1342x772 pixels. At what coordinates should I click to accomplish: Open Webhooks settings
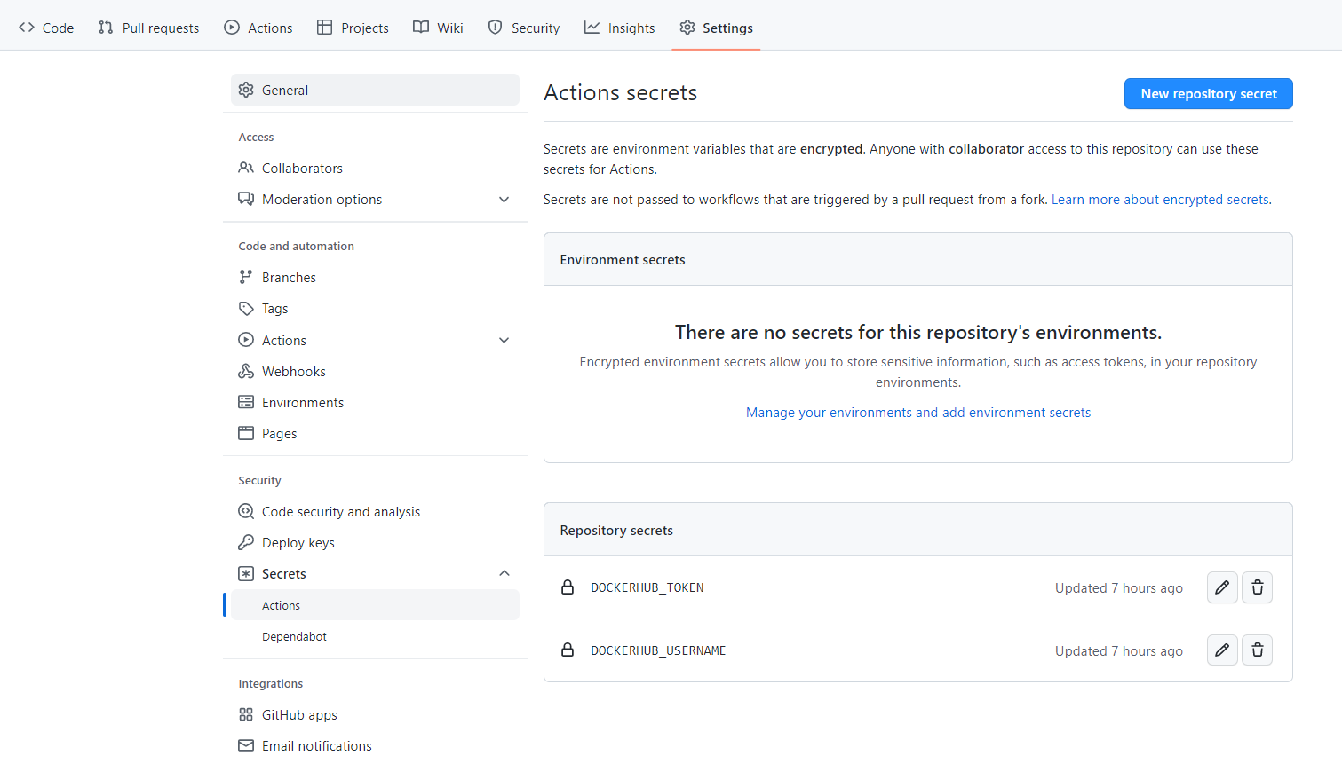click(x=375, y=371)
